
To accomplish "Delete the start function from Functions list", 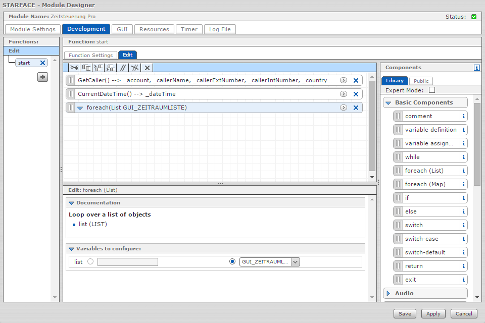I will pos(42,63).
